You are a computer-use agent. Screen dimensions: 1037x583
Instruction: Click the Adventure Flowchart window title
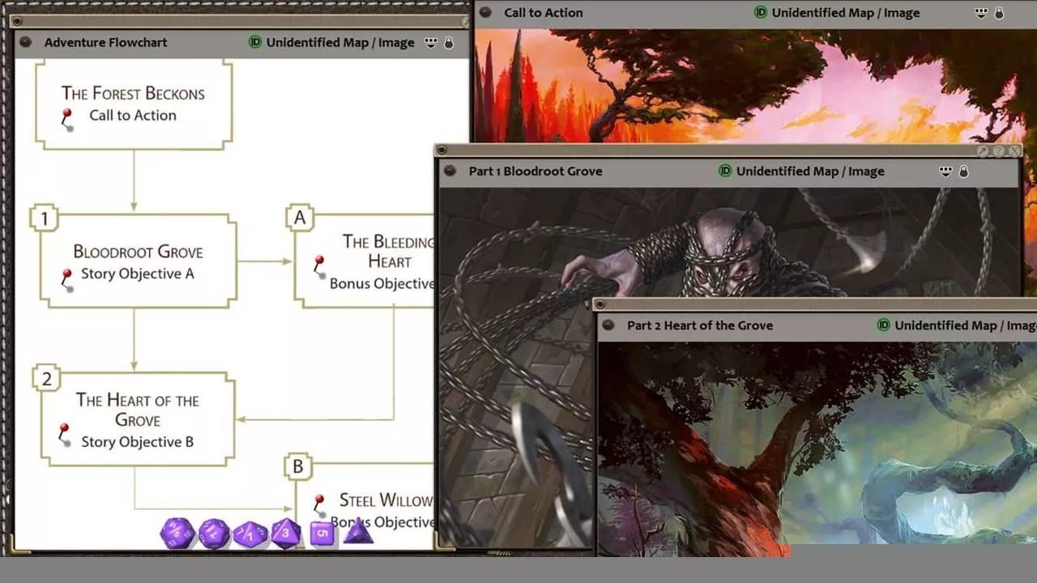point(105,42)
